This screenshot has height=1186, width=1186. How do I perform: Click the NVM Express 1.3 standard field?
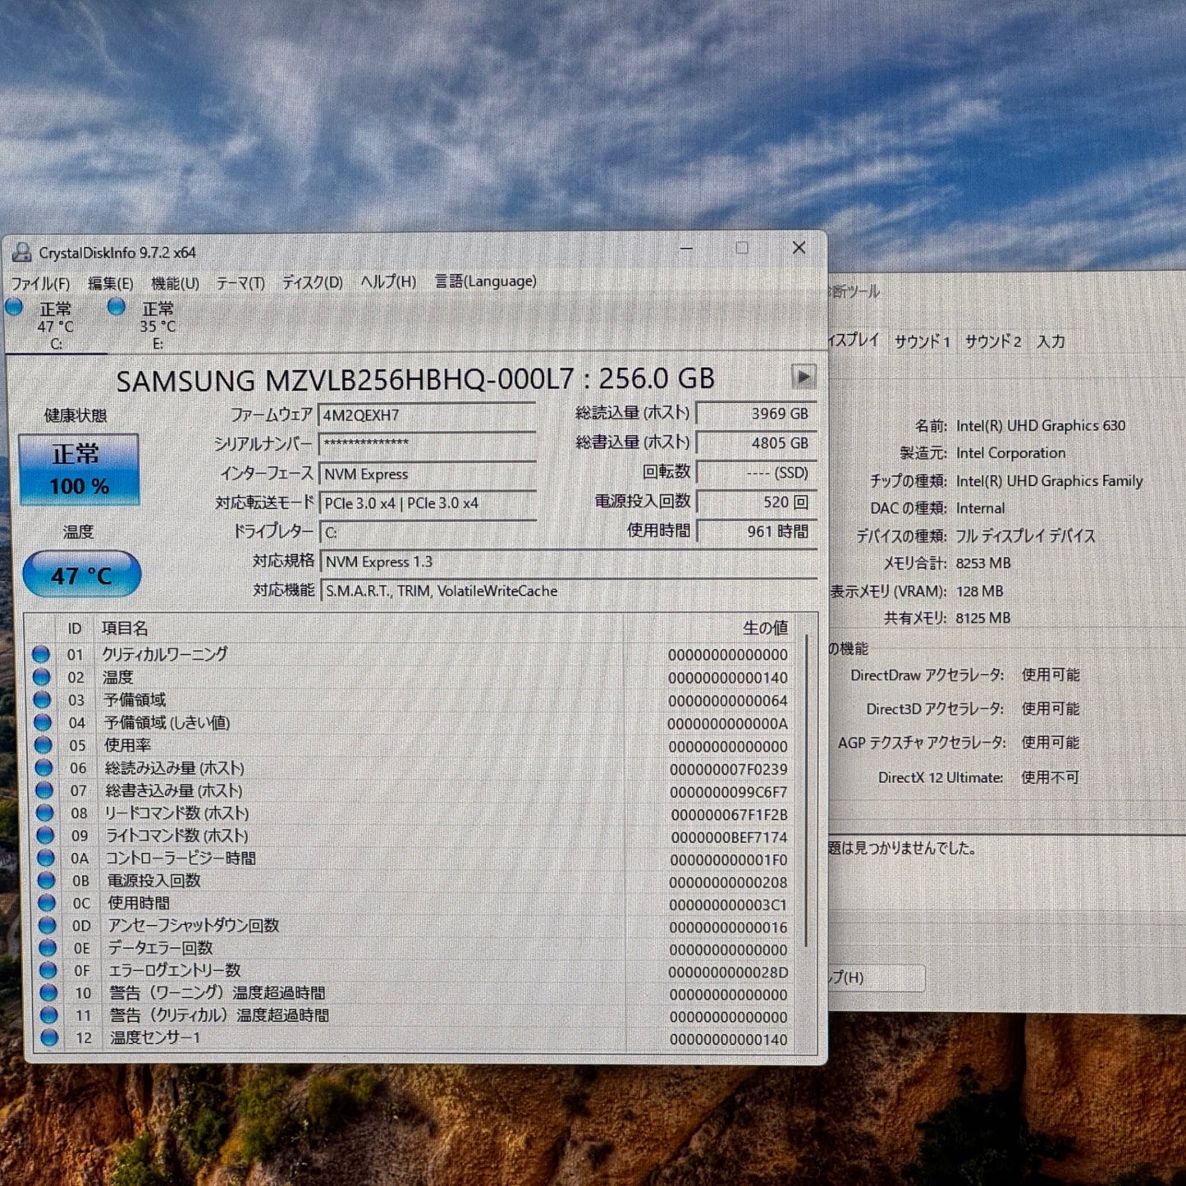pos(568,561)
